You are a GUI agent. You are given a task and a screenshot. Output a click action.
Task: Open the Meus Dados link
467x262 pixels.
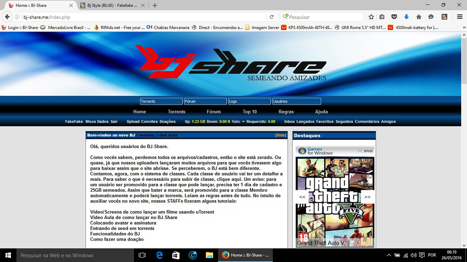(x=97, y=122)
